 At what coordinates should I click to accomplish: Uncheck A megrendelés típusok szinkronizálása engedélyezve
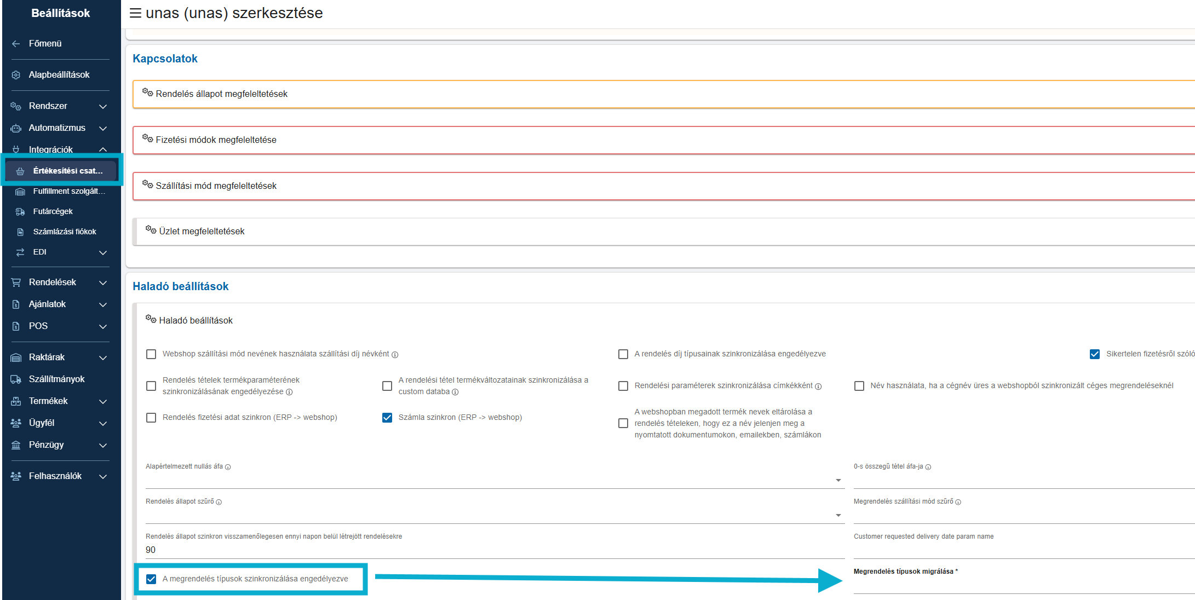tap(151, 579)
